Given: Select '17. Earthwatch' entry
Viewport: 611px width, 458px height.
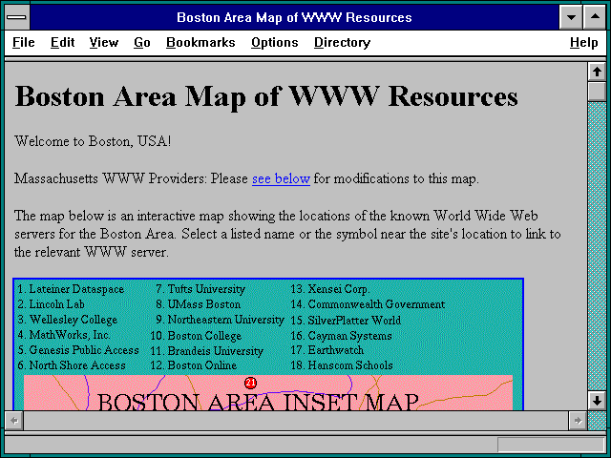Looking at the screenshot, I should (x=327, y=350).
